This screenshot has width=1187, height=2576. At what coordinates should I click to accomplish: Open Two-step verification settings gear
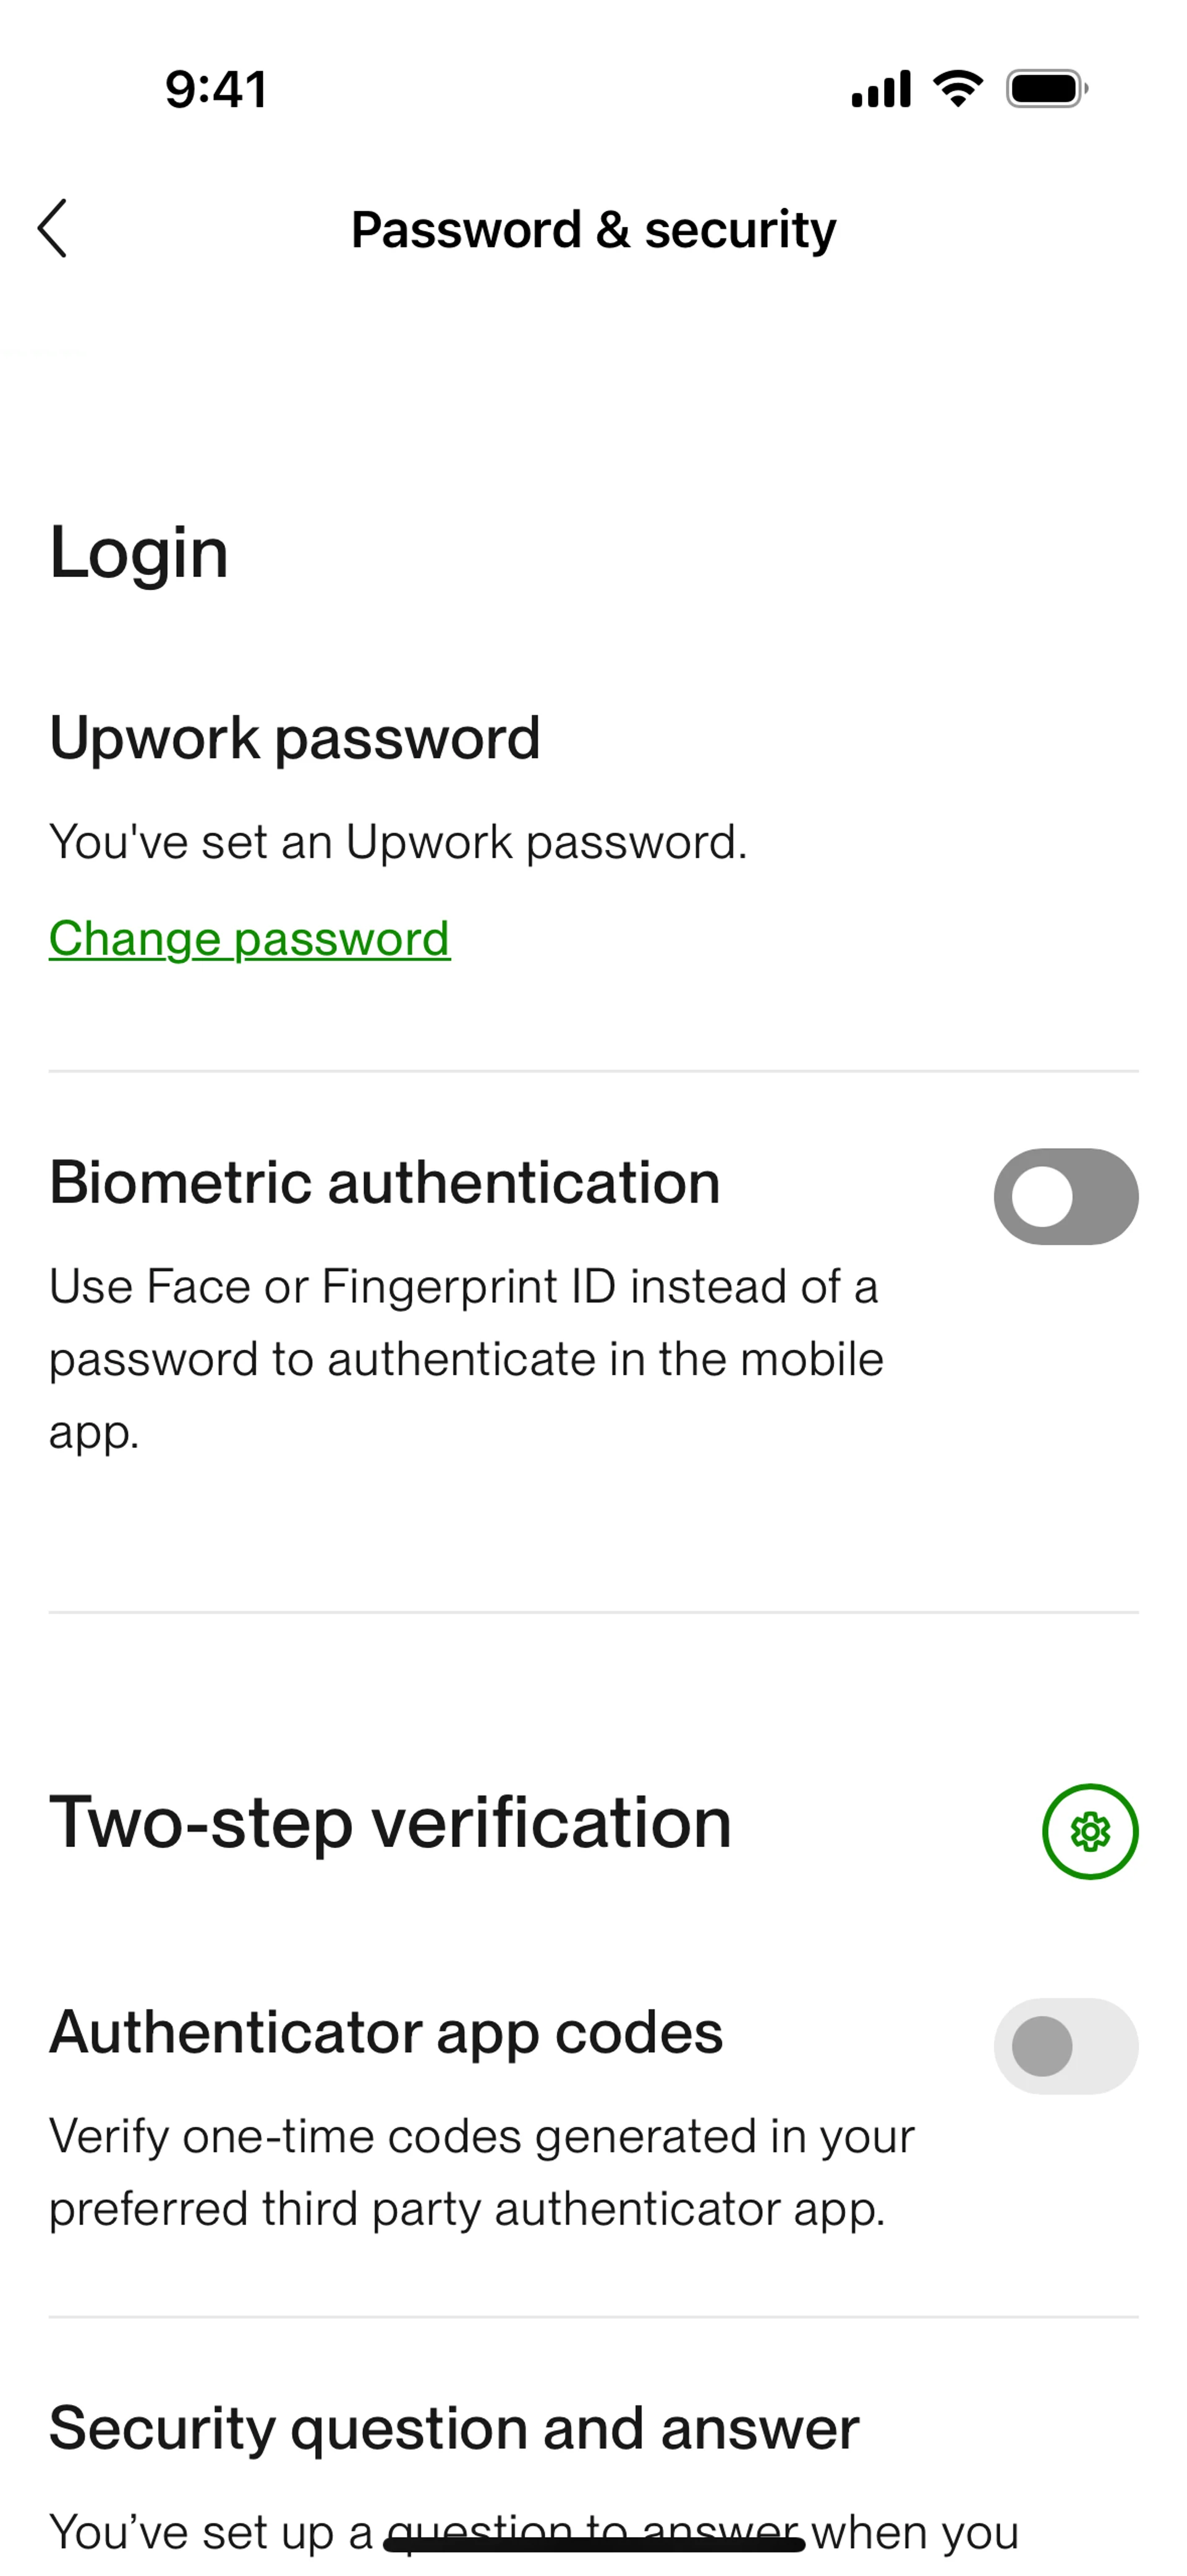pyautogui.click(x=1089, y=1831)
